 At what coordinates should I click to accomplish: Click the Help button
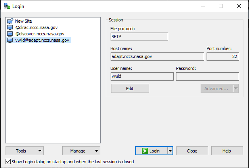coord(227,151)
